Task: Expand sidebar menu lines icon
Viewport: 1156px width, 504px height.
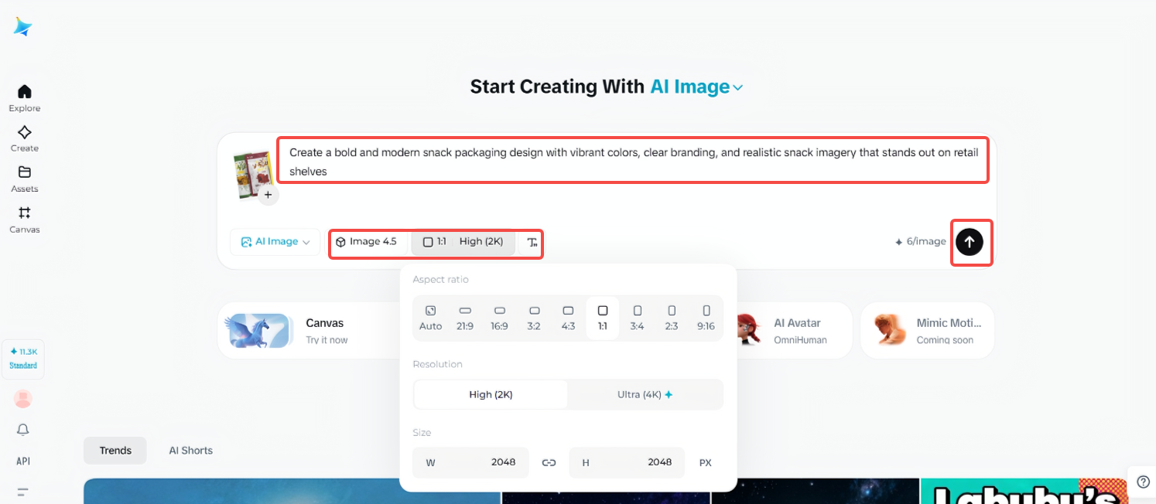Action: click(x=23, y=492)
